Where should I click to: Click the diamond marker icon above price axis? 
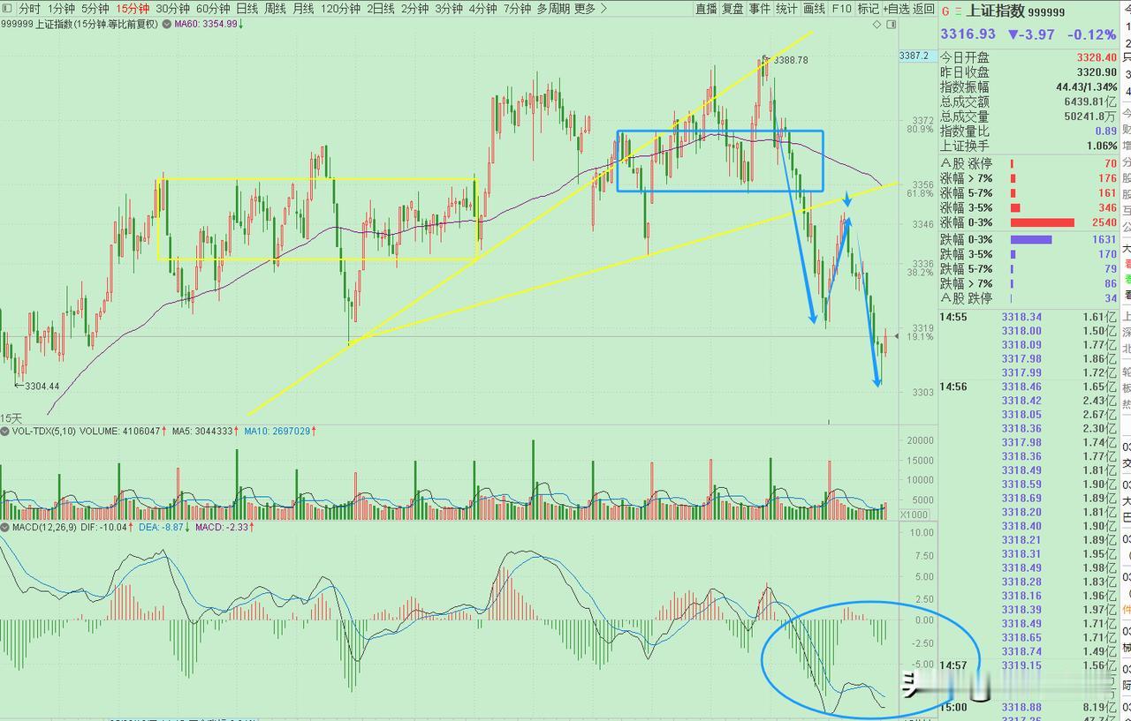[877, 25]
